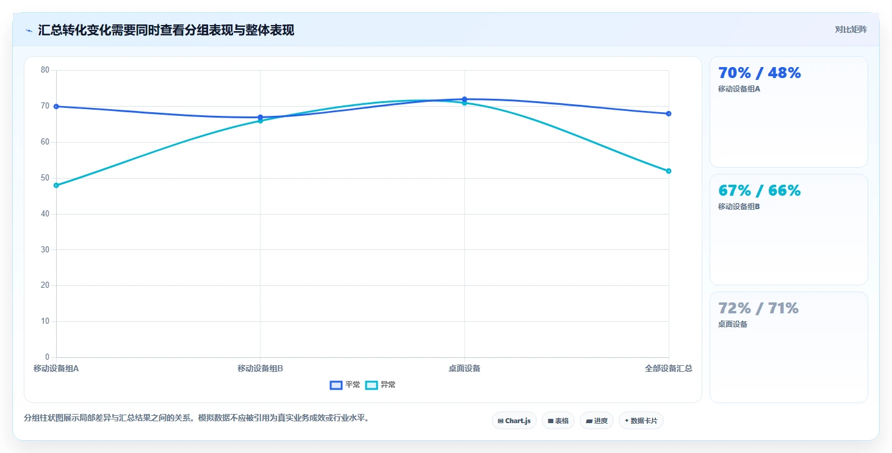The height and width of the screenshot is (453, 892).
Task: Click the lightning icon beside the header title
Action: (29, 30)
